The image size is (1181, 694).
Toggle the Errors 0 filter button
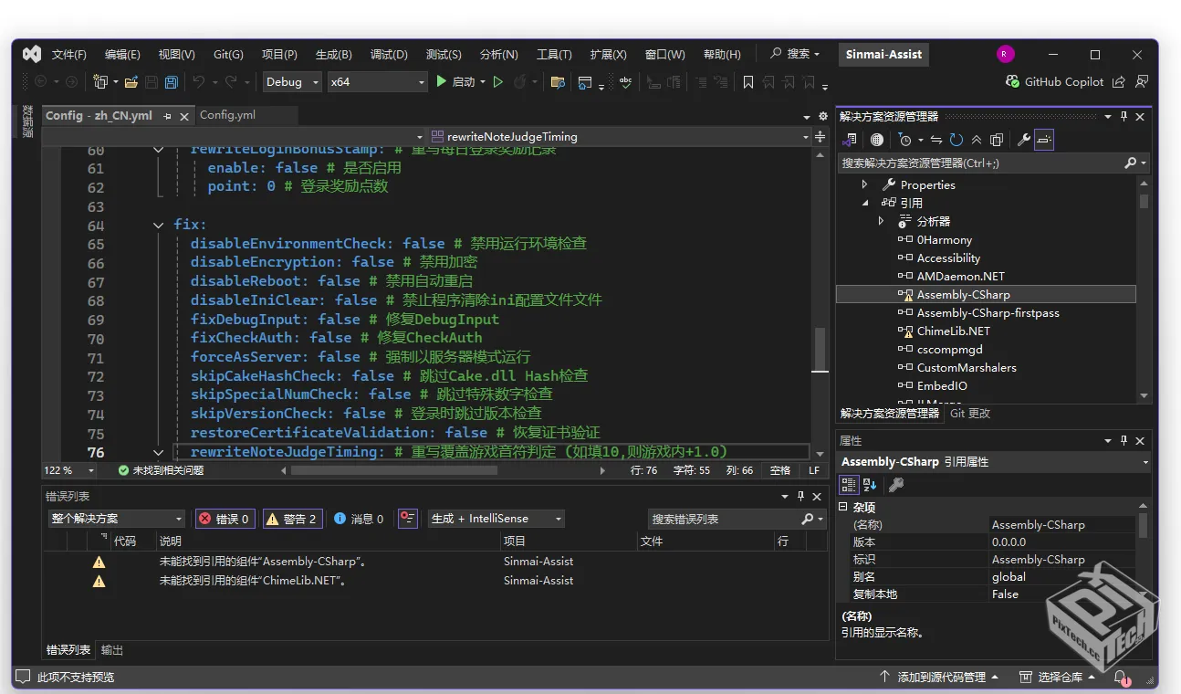(225, 519)
